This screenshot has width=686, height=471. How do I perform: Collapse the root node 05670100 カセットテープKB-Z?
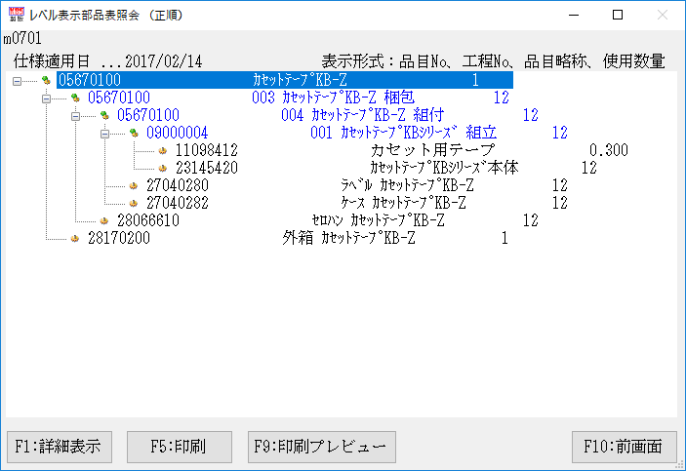[17, 81]
